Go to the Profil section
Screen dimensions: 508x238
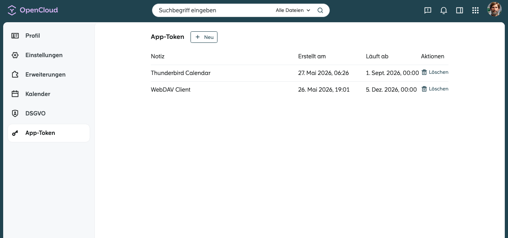(x=49, y=36)
